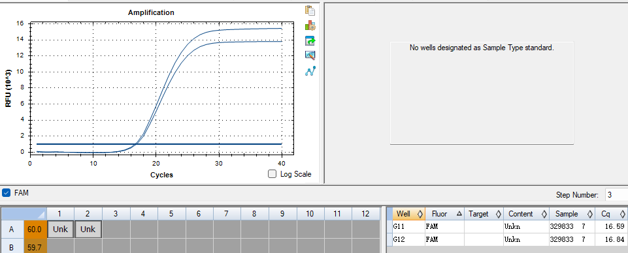Enable the Log Scale checkbox
The image size is (628, 253).
[x=273, y=174]
